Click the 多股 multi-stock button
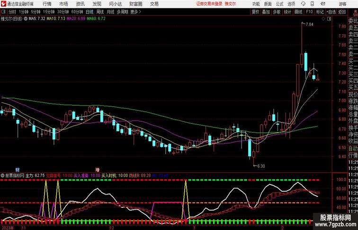Viewport: 358px width, 230px height. click(x=277, y=12)
